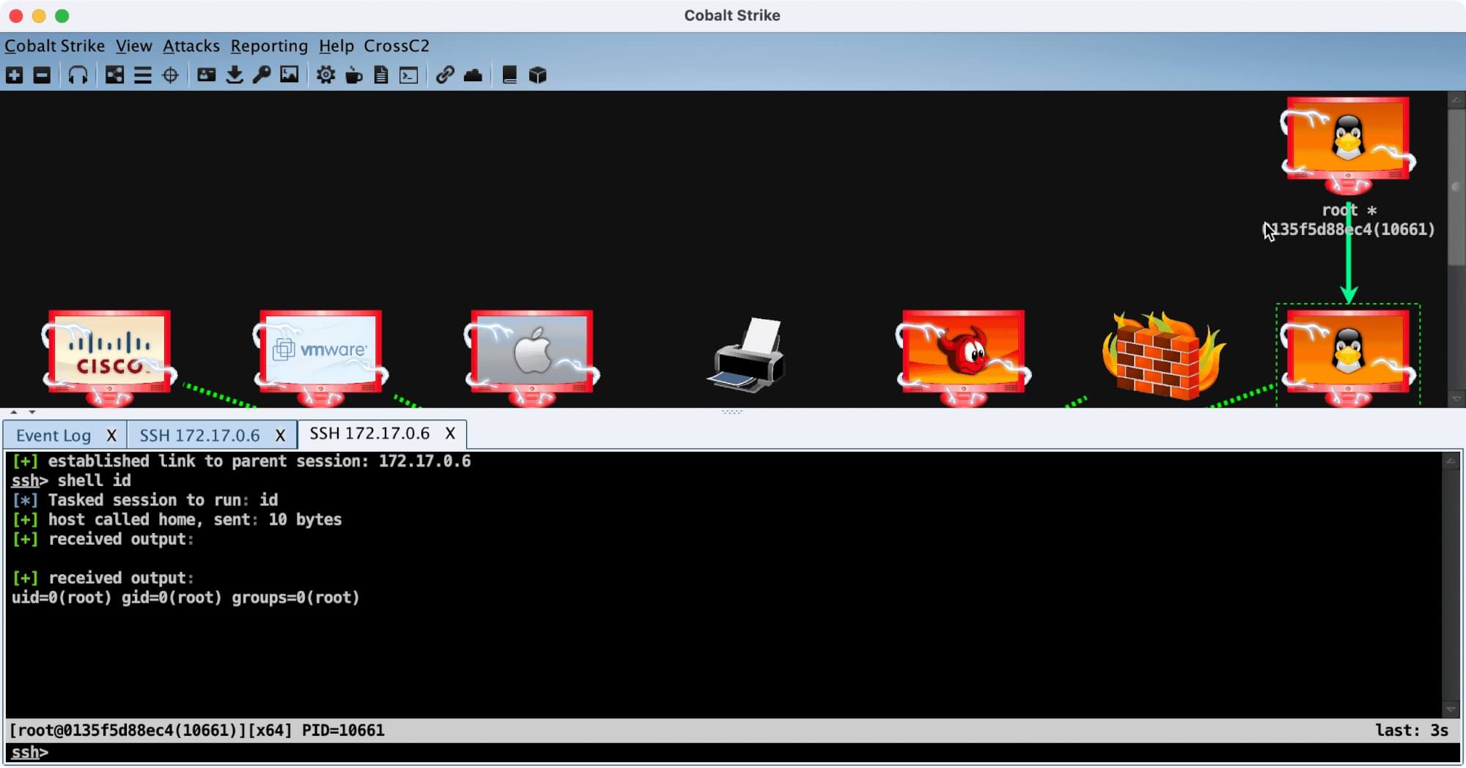
Task: Click the console scrollbar up arrow
Action: point(1451,461)
